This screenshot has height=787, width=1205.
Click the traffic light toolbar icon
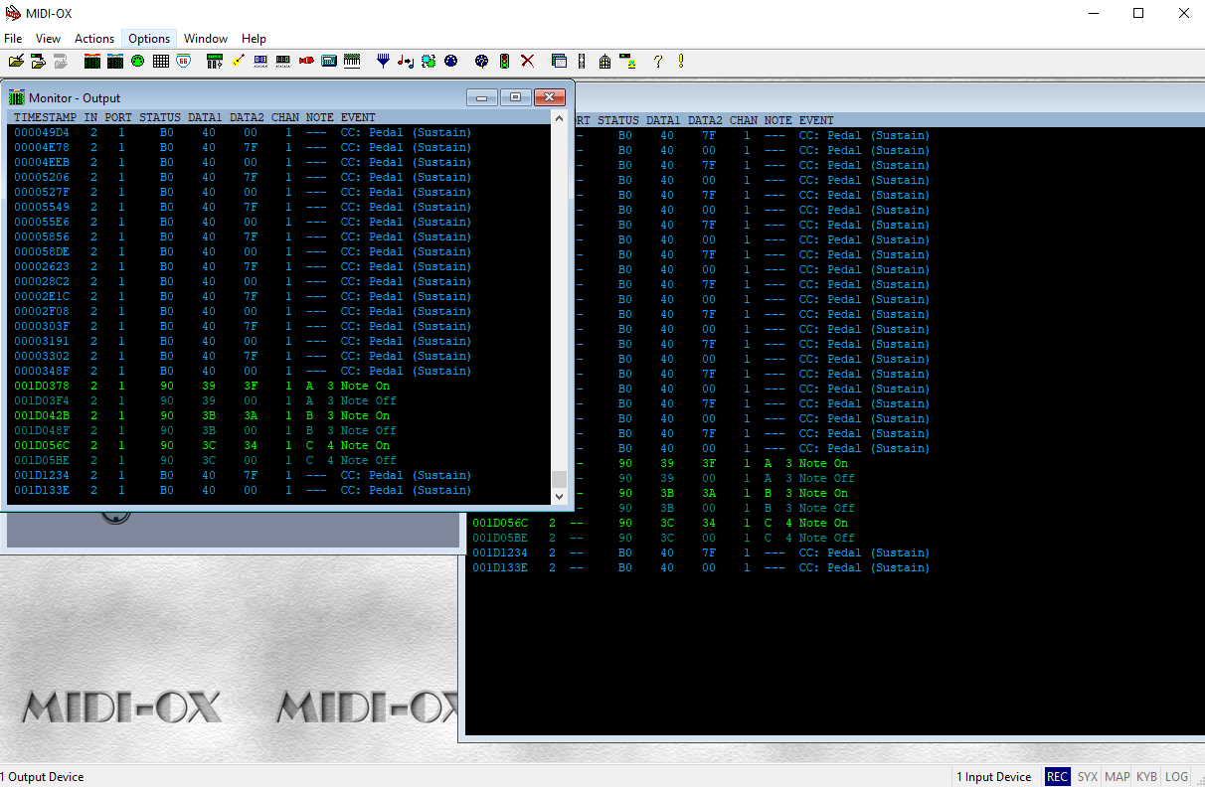click(x=504, y=61)
